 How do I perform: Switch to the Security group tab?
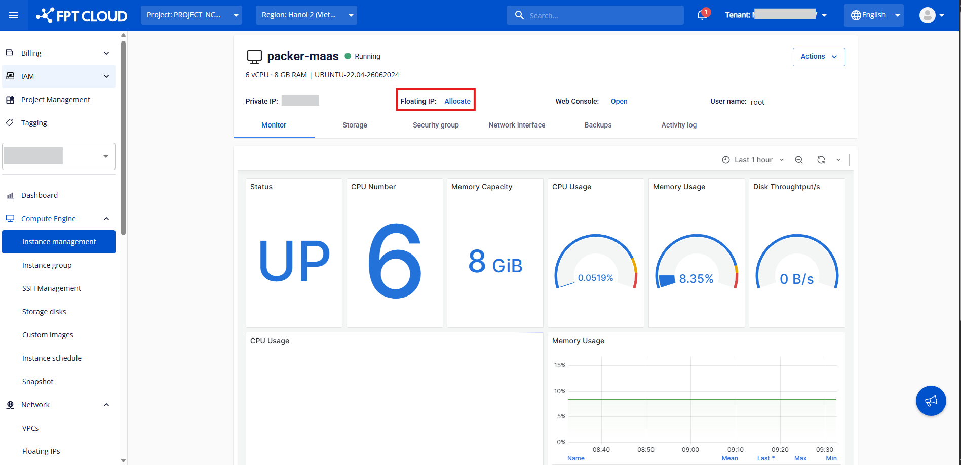click(x=436, y=125)
